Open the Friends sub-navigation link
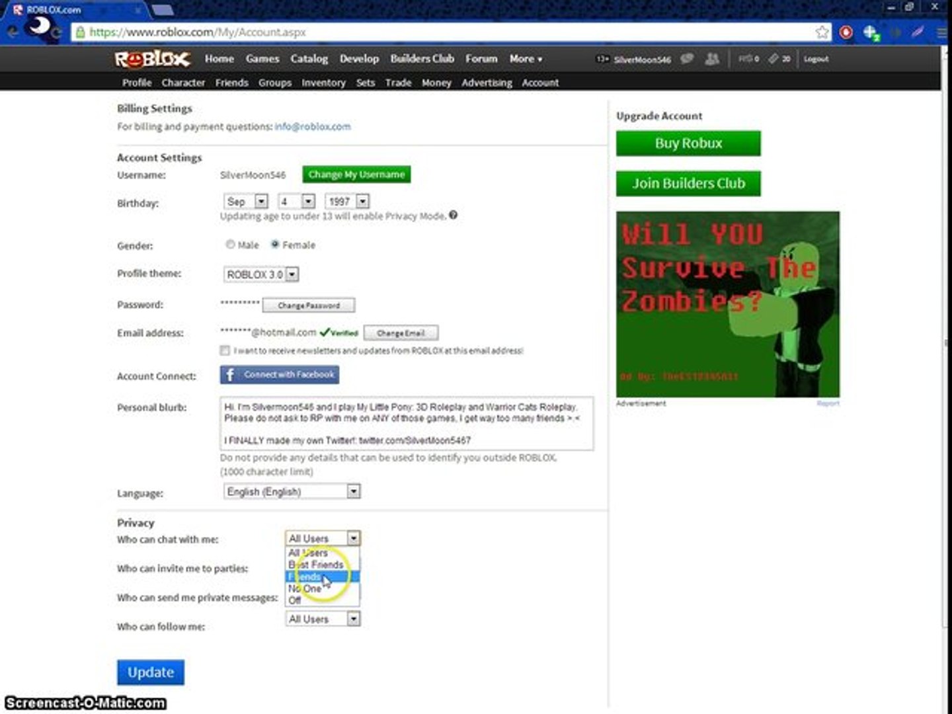 point(232,83)
